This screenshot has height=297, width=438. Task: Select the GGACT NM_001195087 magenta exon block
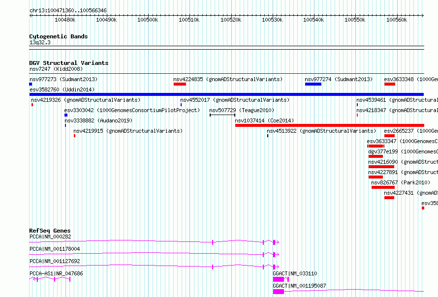pyautogui.click(x=279, y=292)
